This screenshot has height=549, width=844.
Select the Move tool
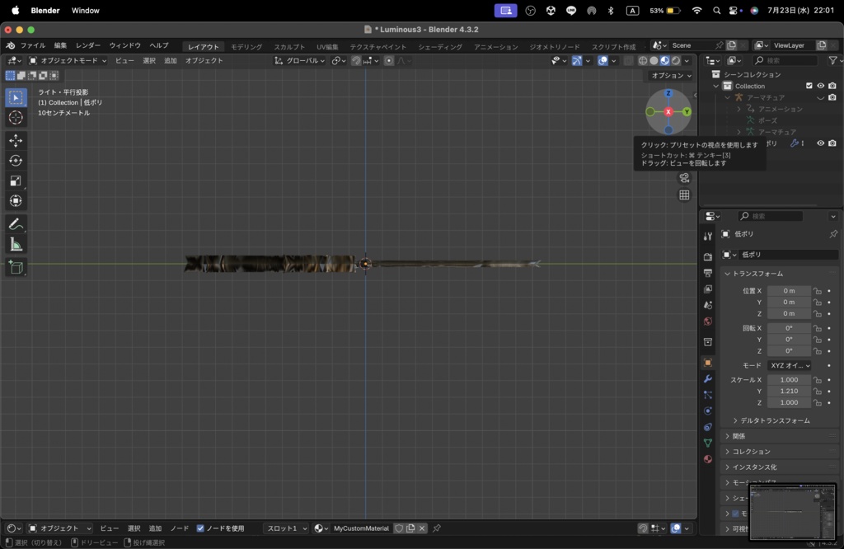pos(16,140)
